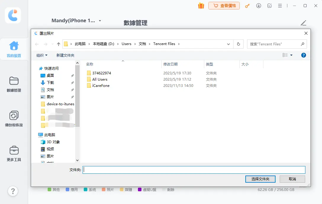Select 此电脑 in navigation tree
322x204 pixels.
pyautogui.click(x=50, y=135)
